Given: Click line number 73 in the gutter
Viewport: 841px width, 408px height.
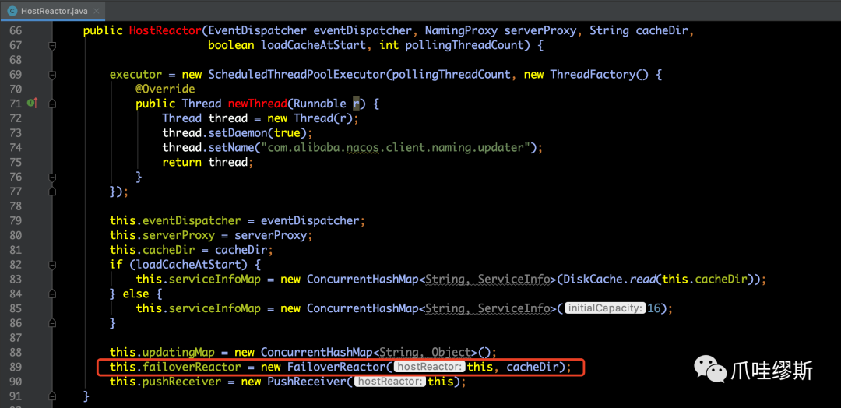Looking at the screenshot, I should (x=16, y=132).
